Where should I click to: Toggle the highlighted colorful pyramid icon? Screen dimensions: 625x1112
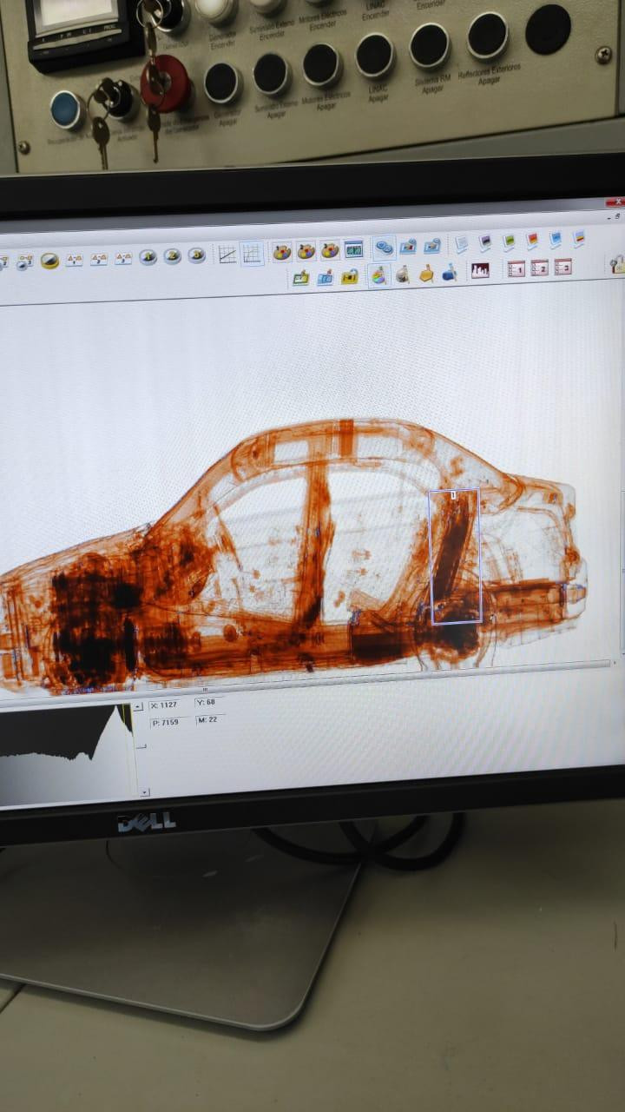coord(378,275)
